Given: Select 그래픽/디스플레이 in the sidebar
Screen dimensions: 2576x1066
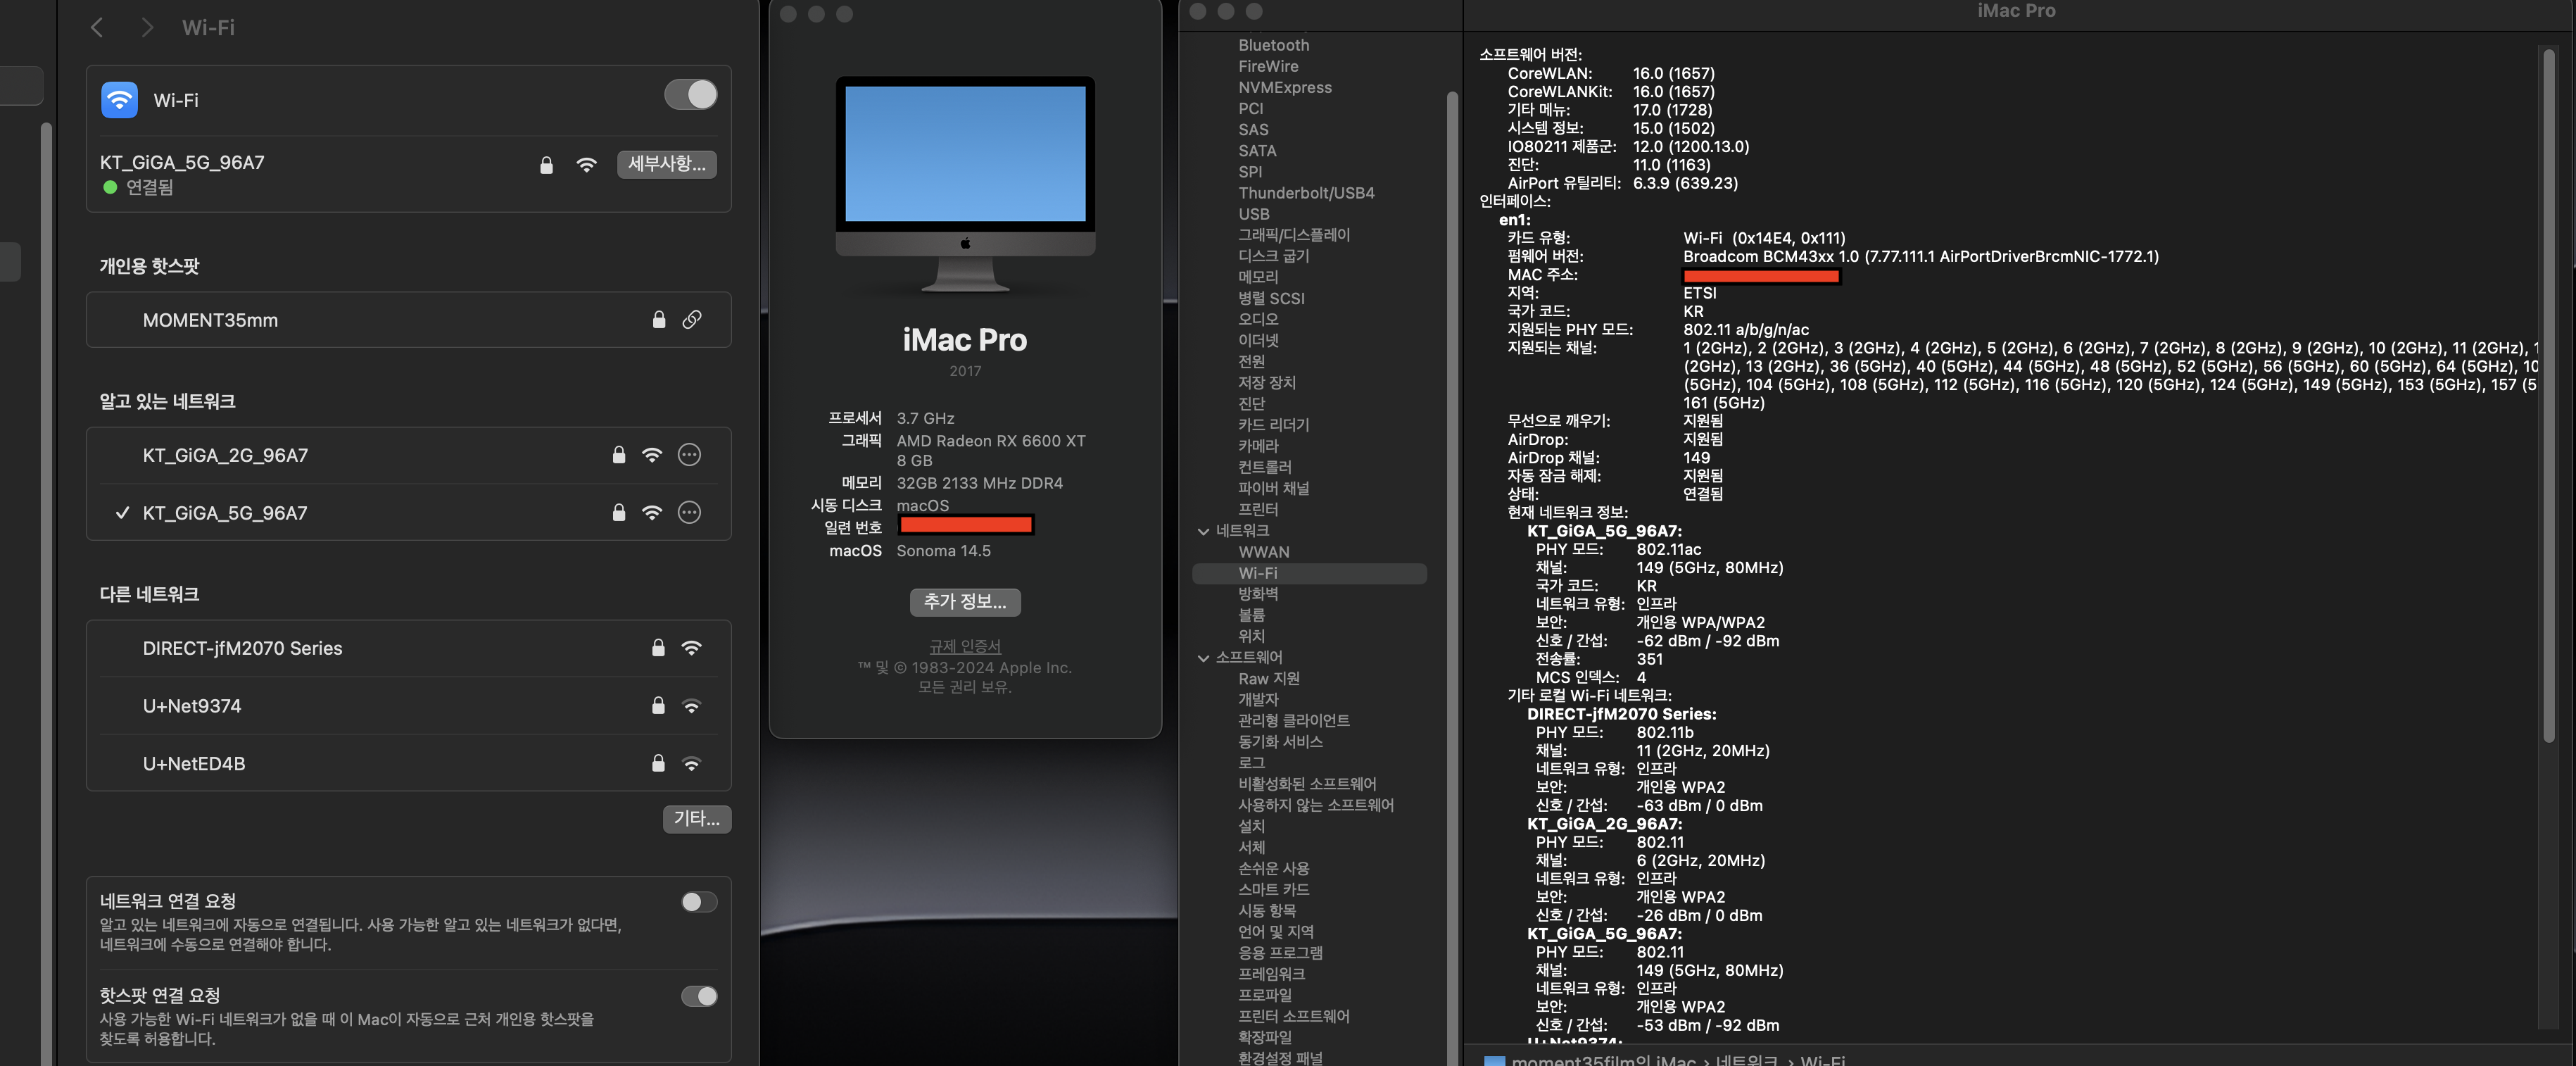Looking at the screenshot, I should pyautogui.click(x=1294, y=235).
